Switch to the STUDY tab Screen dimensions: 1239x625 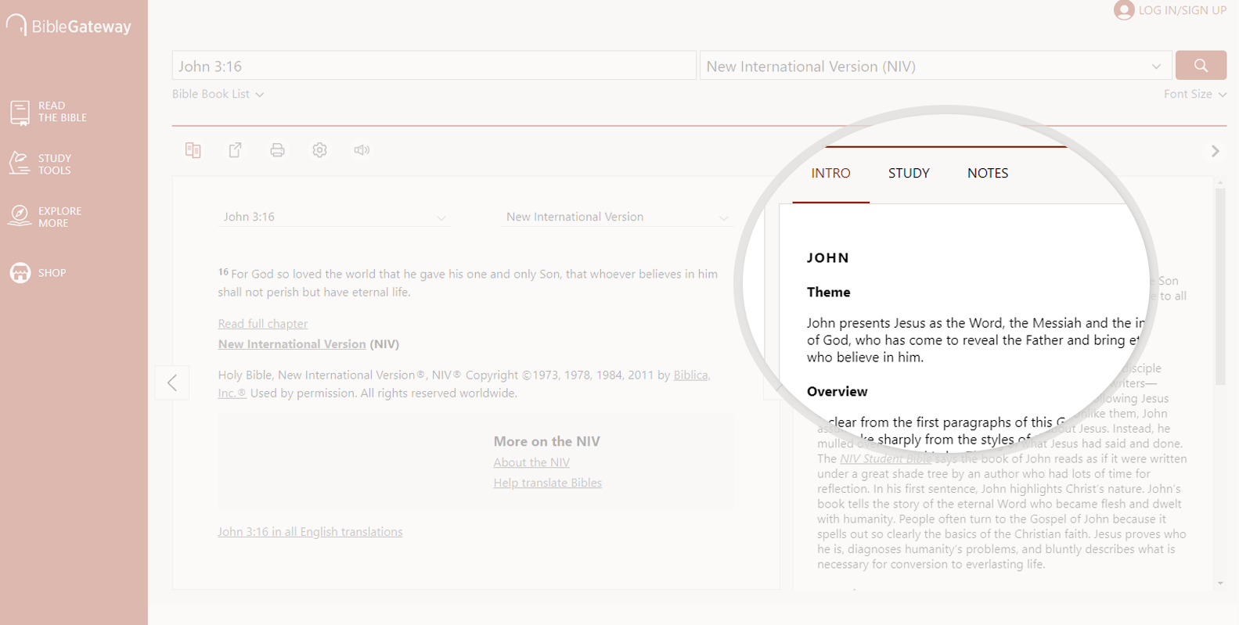[x=909, y=174]
